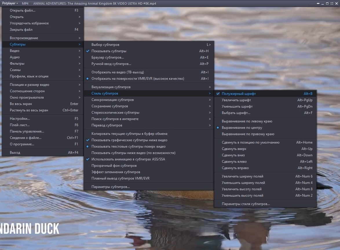
Task: Disable "Показывать графические субтитры ниже видео"
Action: (125, 140)
